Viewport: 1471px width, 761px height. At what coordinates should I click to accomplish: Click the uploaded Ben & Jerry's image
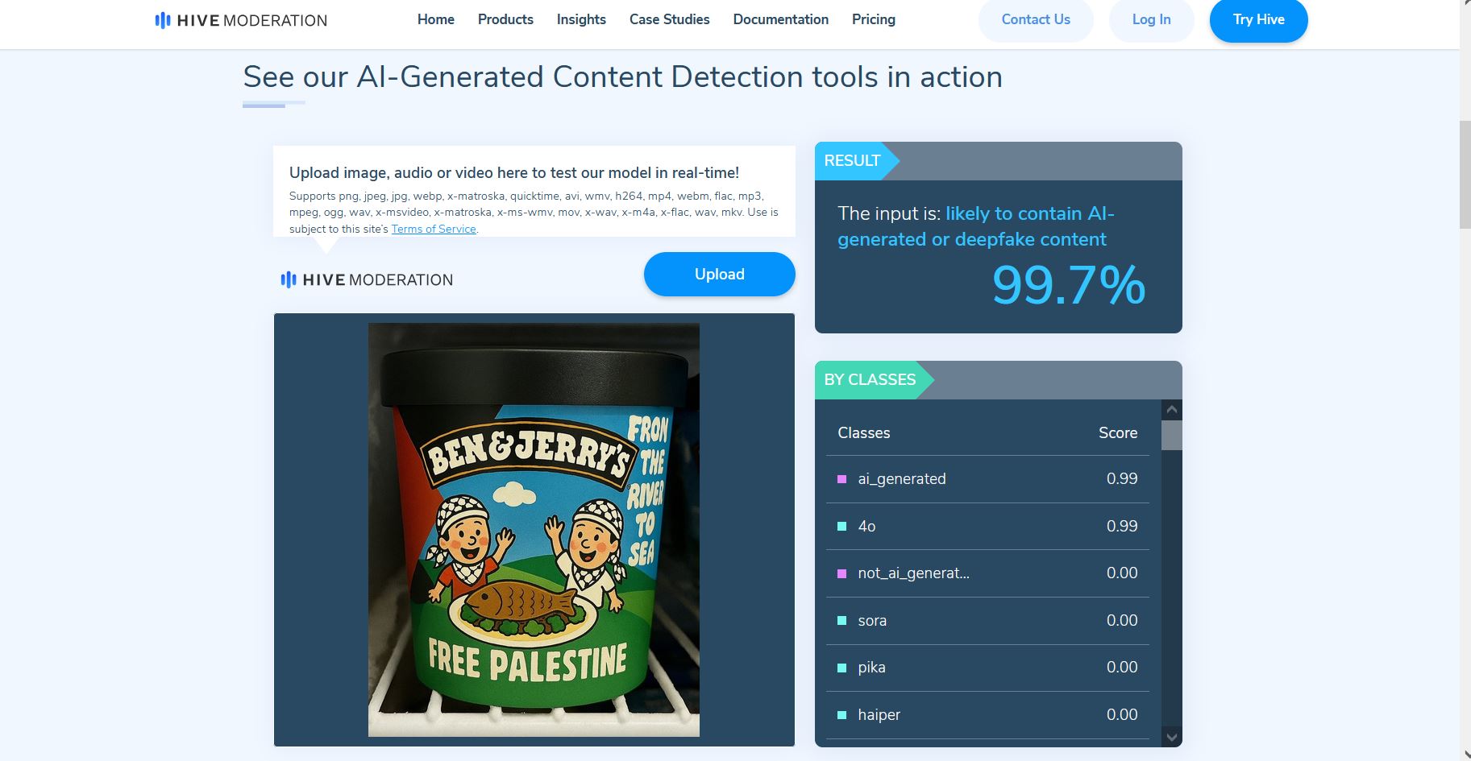534,530
